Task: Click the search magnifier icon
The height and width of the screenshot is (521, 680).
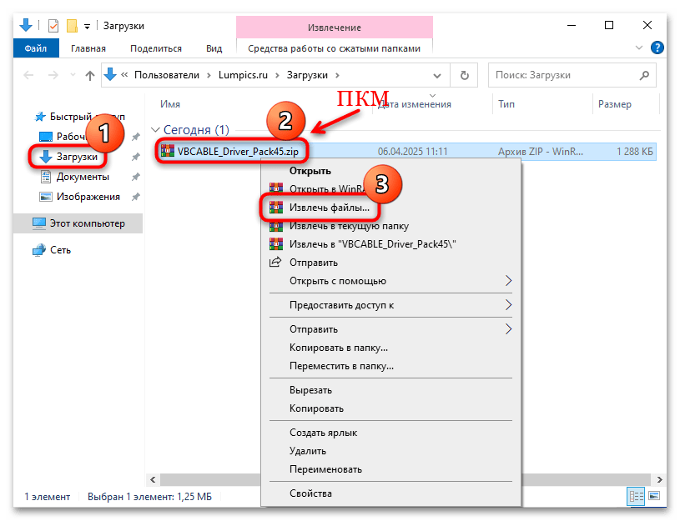Action: pyautogui.click(x=644, y=75)
